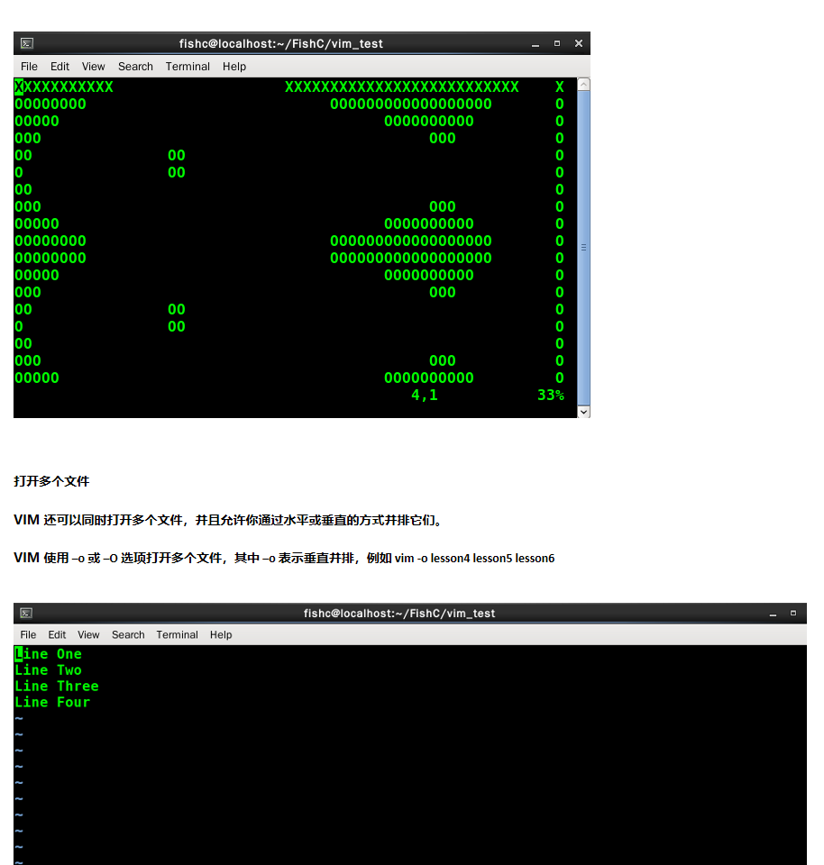This screenshot has width=824, height=865.
Task: Open the Help menu in the lower terminal
Action: point(221,635)
